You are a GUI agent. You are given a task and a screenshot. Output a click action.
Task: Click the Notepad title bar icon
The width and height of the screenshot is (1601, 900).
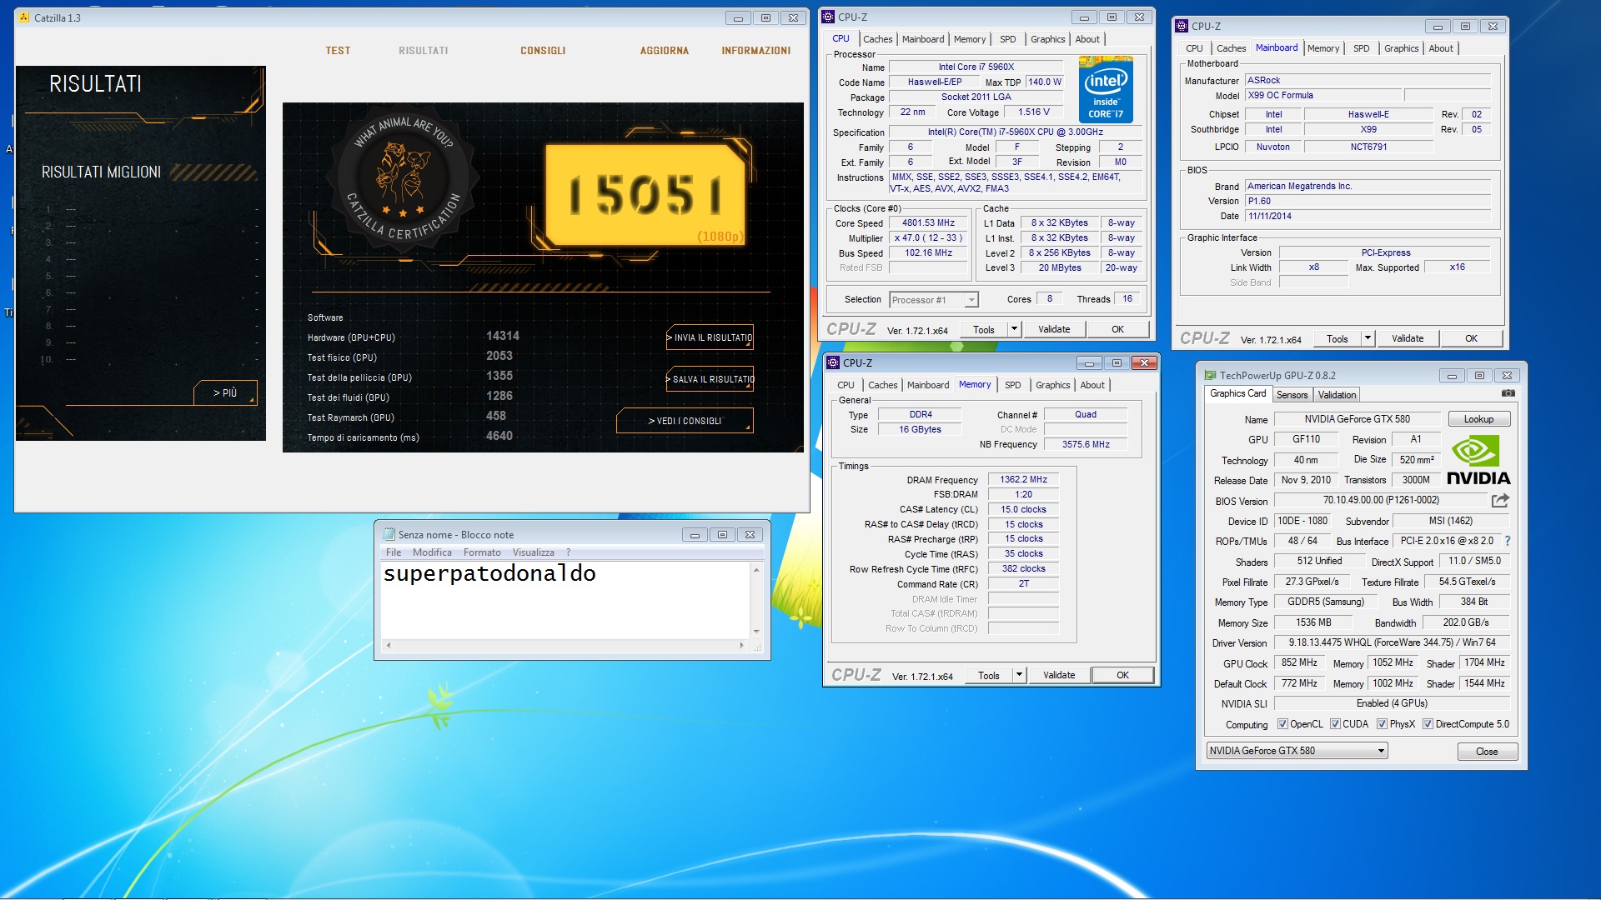tap(389, 534)
